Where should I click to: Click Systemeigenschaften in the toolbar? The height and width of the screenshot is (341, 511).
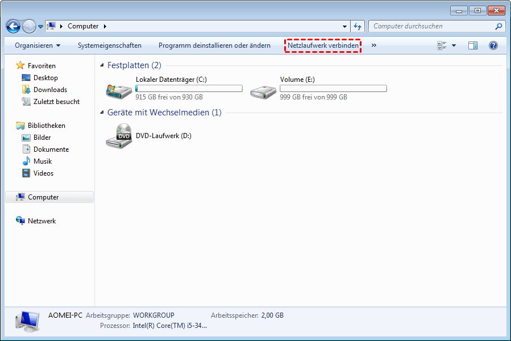click(110, 45)
